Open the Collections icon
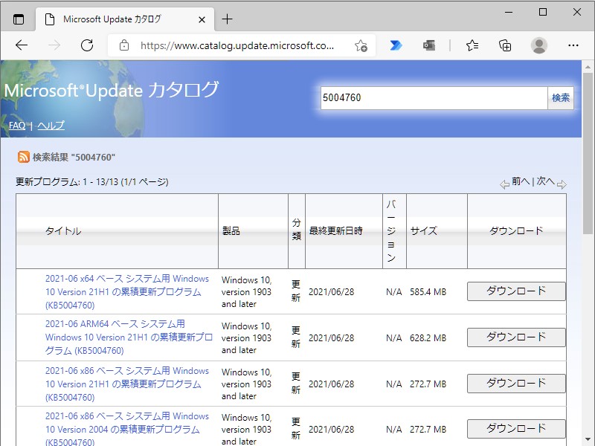 (x=505, y=45)
